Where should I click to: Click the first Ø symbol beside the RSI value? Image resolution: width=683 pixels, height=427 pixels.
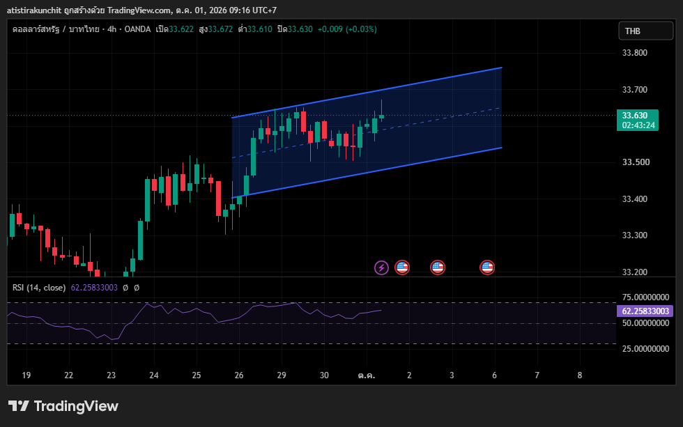coord(125,288)
